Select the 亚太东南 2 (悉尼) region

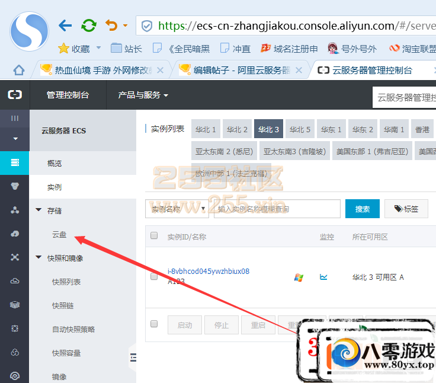pos(224,151)
